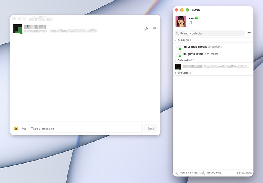Viewport: 263px width, 183px height.
Task: Click the 3 members label
Action: coord(215,46)
